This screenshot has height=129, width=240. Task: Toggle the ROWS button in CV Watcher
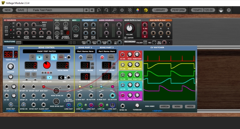(x=177, y=107)
